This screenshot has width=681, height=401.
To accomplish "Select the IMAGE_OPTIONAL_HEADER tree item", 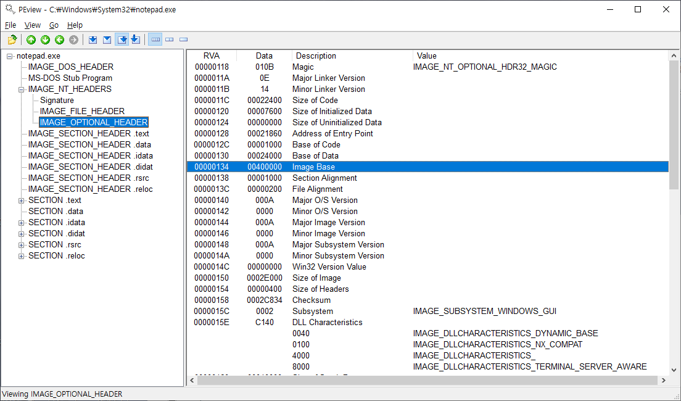I will (x=94, y=123).
